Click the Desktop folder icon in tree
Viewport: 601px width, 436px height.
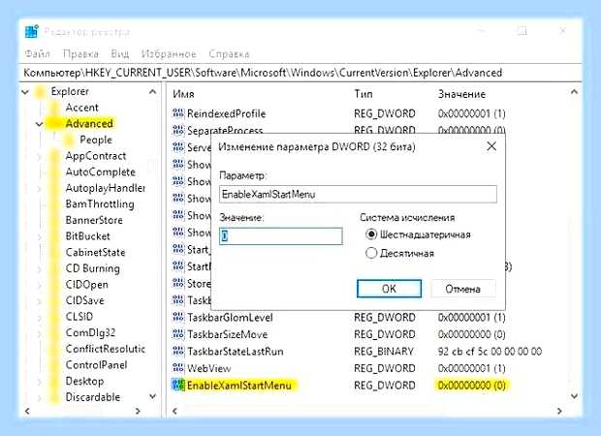click(55, 381)
